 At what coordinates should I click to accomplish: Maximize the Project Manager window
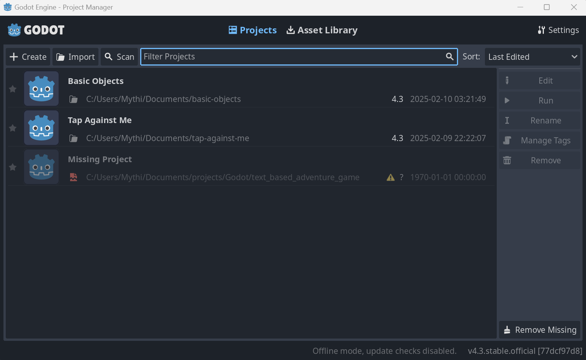[x=547, y=7]
